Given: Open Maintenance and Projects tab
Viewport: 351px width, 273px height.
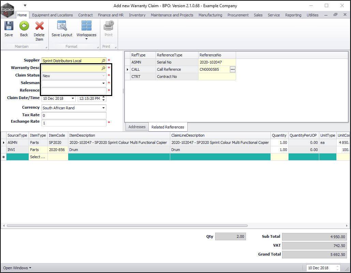Looking at the screenshot, I should coord(172,15).
